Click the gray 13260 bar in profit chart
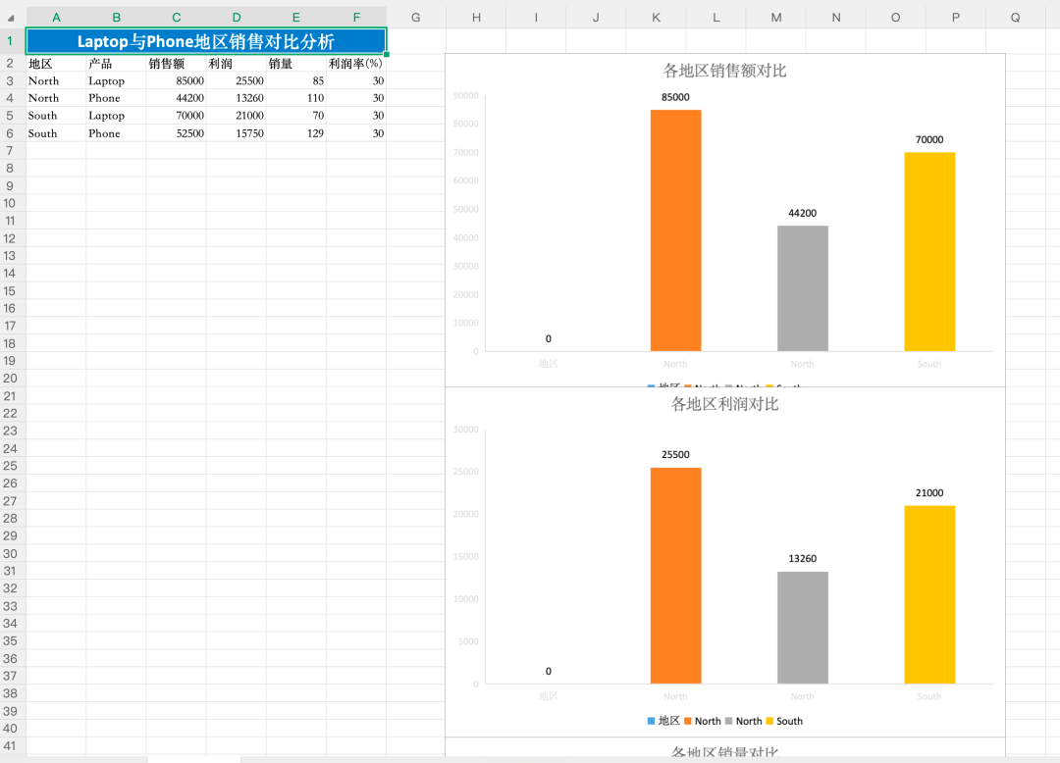1060x763 pixels. 803,628
